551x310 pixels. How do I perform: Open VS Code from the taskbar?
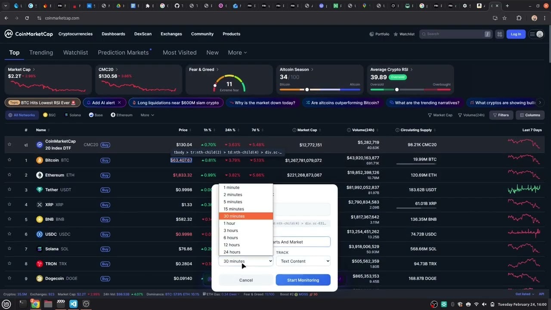(x=73, y=304)
